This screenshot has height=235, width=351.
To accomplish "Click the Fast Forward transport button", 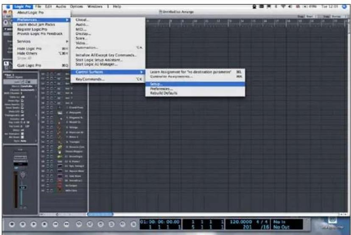I will (66, 224).
